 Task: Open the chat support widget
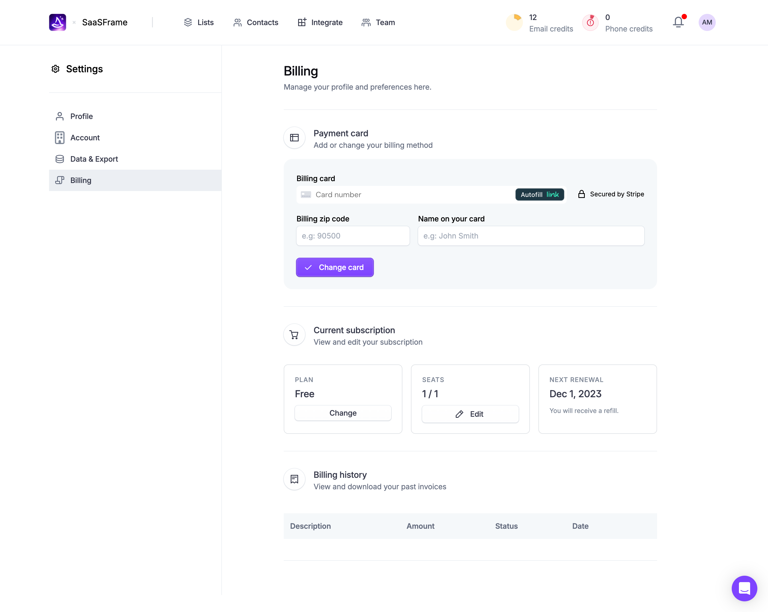click(x=744, y=588)
